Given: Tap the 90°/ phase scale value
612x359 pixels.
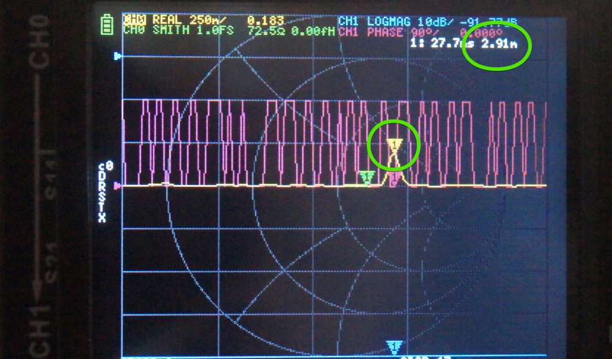Looking at the screenshot, I should click(x=426, y=32).
